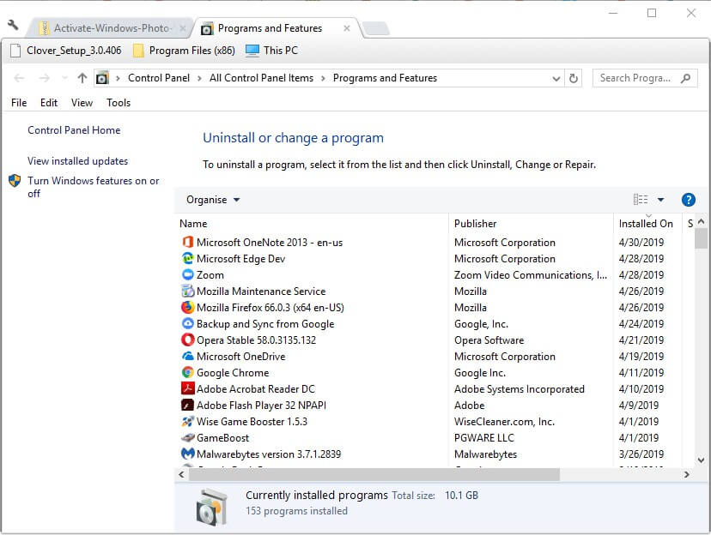The image size is (711, 535).
Task: Go up one level with the up arrow
Action: pyautogui.click(x=82, y=78)
